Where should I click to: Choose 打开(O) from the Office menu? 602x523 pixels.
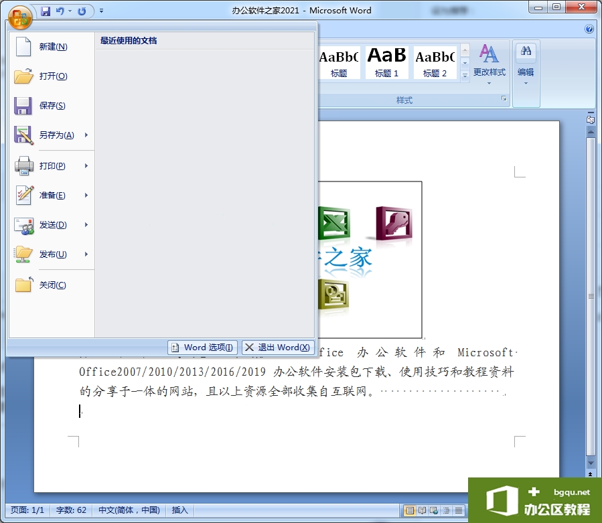(52, 76)
